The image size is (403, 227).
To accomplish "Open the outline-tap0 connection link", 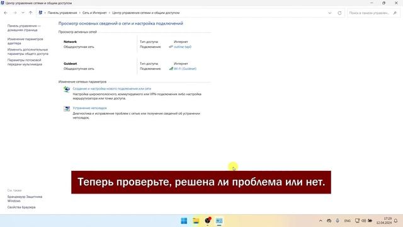I will click(x=183, y=47).
